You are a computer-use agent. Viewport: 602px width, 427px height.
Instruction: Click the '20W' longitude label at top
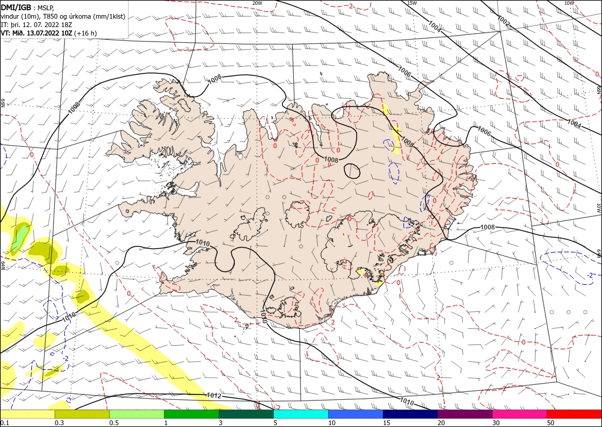(257, 3)
